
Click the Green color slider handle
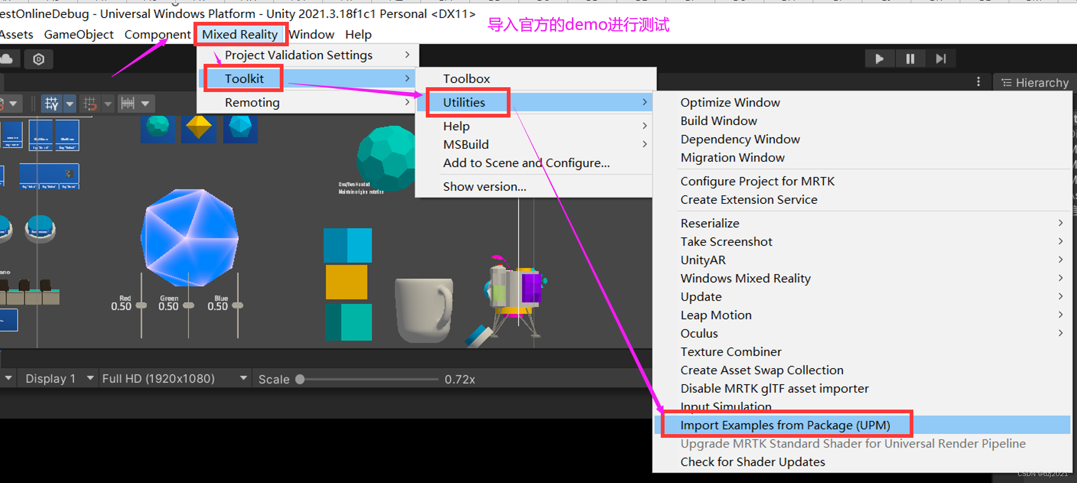(x=189, y=305)
